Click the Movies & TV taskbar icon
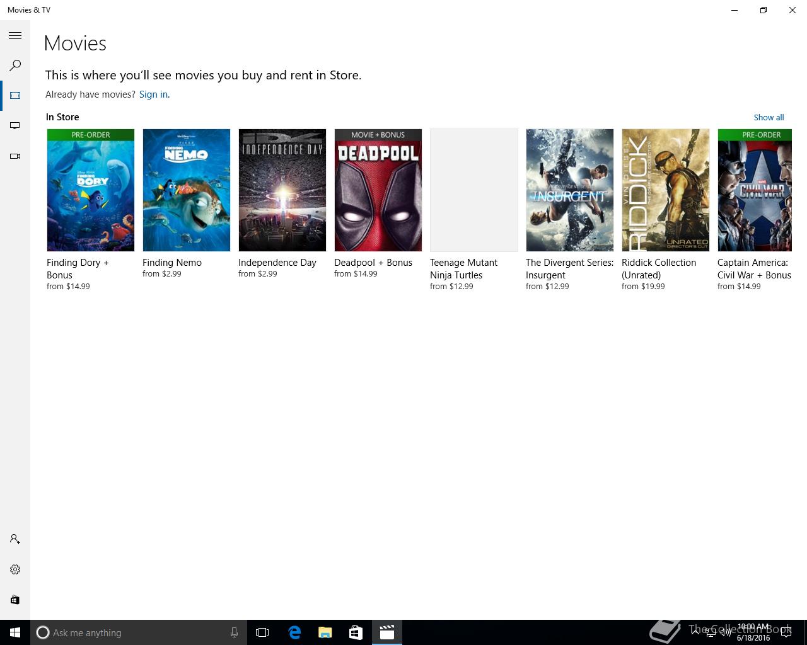Screen dimensions: 807x645 pos(386,632)
